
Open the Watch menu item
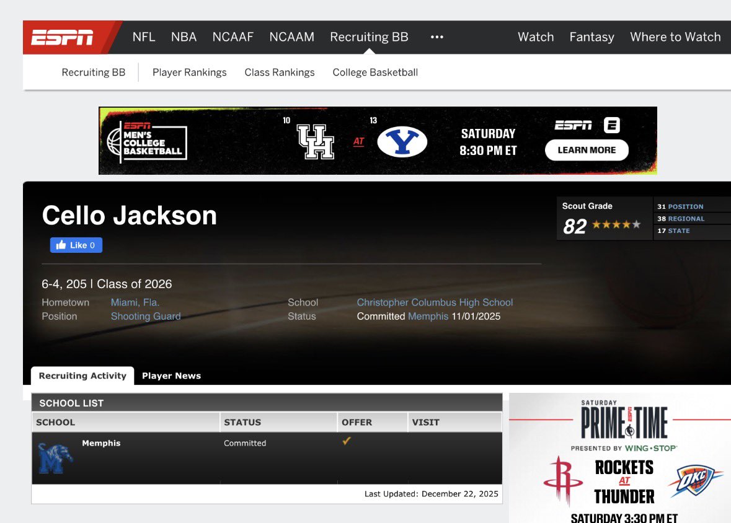click(x=536, y=37)
